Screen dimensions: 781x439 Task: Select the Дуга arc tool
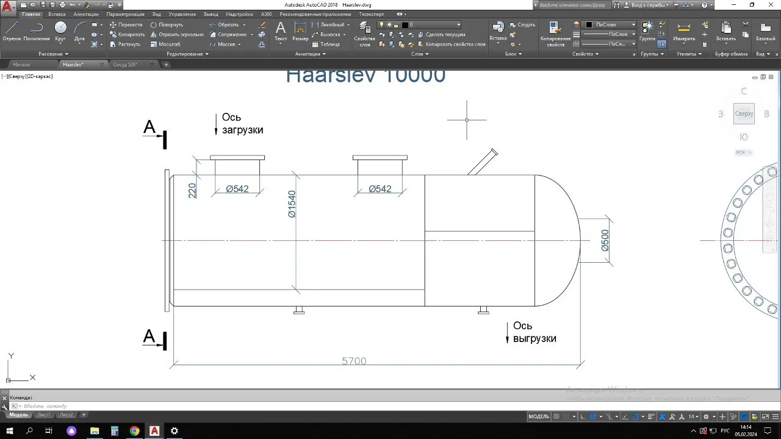79,31
